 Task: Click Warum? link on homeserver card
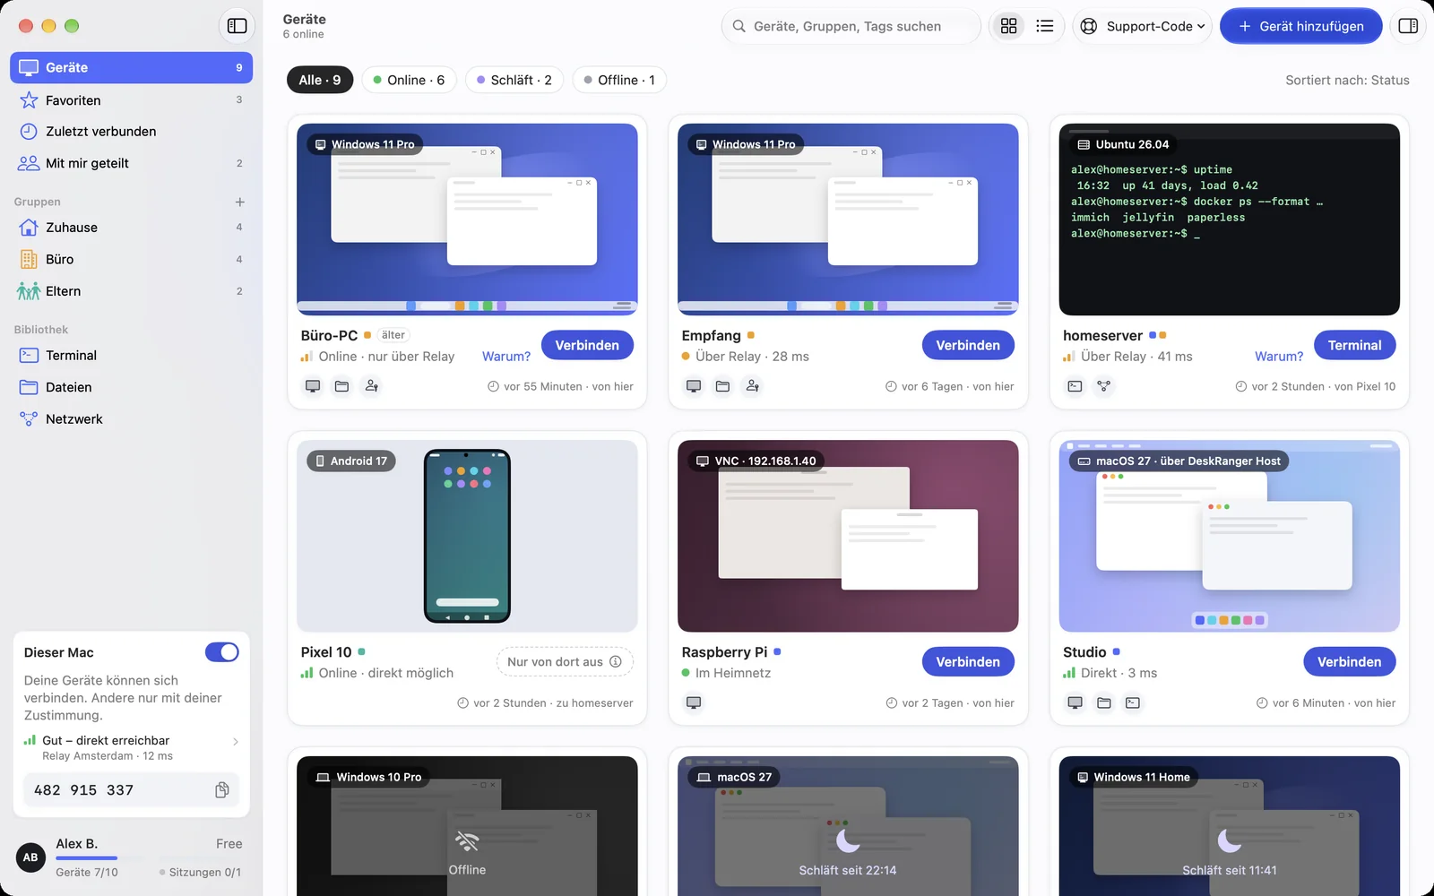[1279, 357]
